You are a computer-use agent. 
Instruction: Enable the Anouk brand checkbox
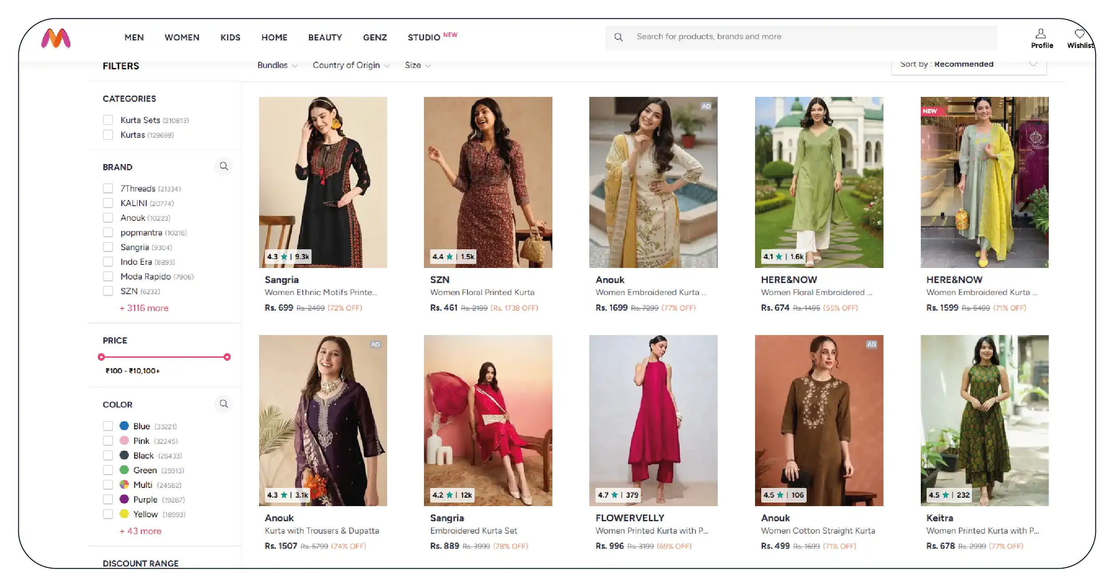[108, 218]
